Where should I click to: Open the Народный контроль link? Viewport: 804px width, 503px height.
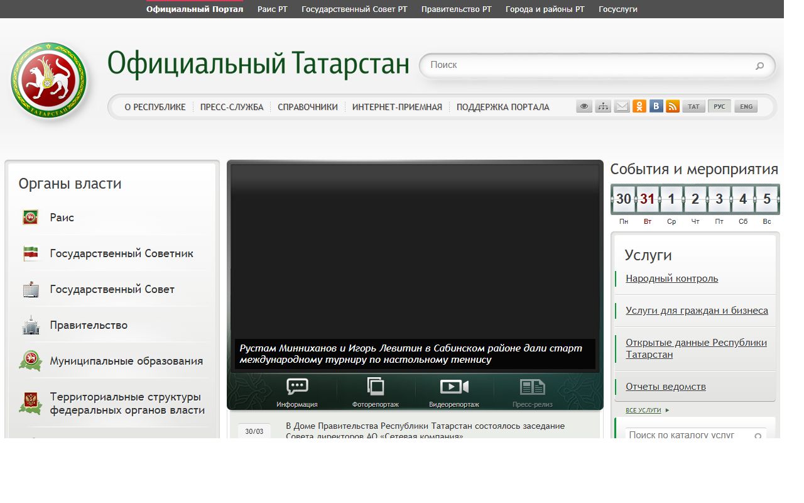pyautogui.click(x=671, y=279)
